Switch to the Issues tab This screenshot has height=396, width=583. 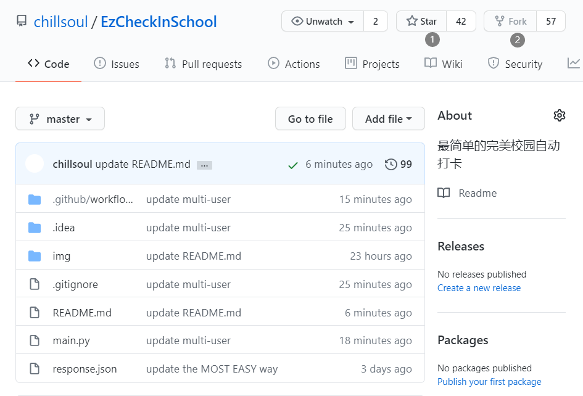117,64
